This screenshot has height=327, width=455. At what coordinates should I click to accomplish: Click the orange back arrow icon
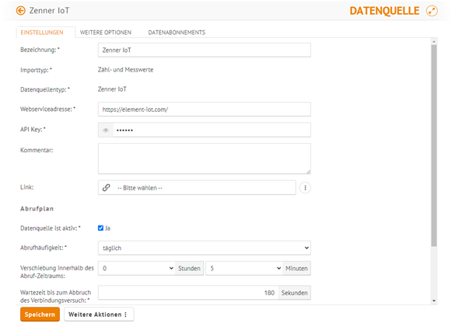click(x=20, y=11)
